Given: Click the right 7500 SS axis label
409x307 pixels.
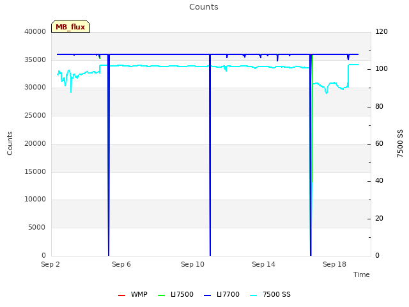Looking at the screenshot, I should (400, 143).
